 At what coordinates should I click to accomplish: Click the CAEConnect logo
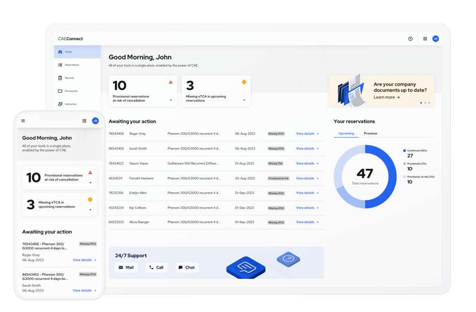(x=71, y=39)
